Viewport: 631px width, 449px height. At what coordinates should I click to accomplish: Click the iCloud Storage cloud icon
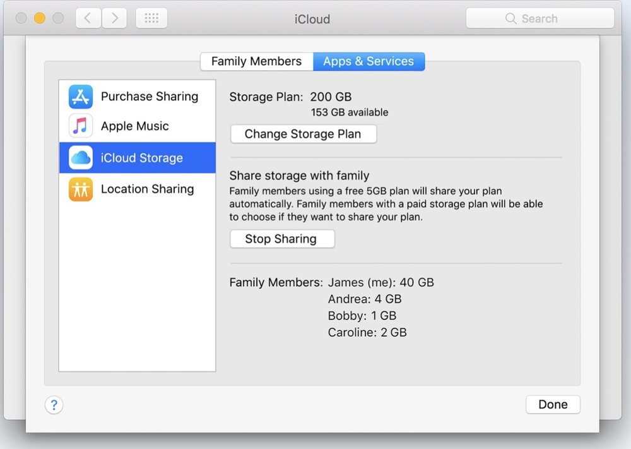click(x=81, y=157)
